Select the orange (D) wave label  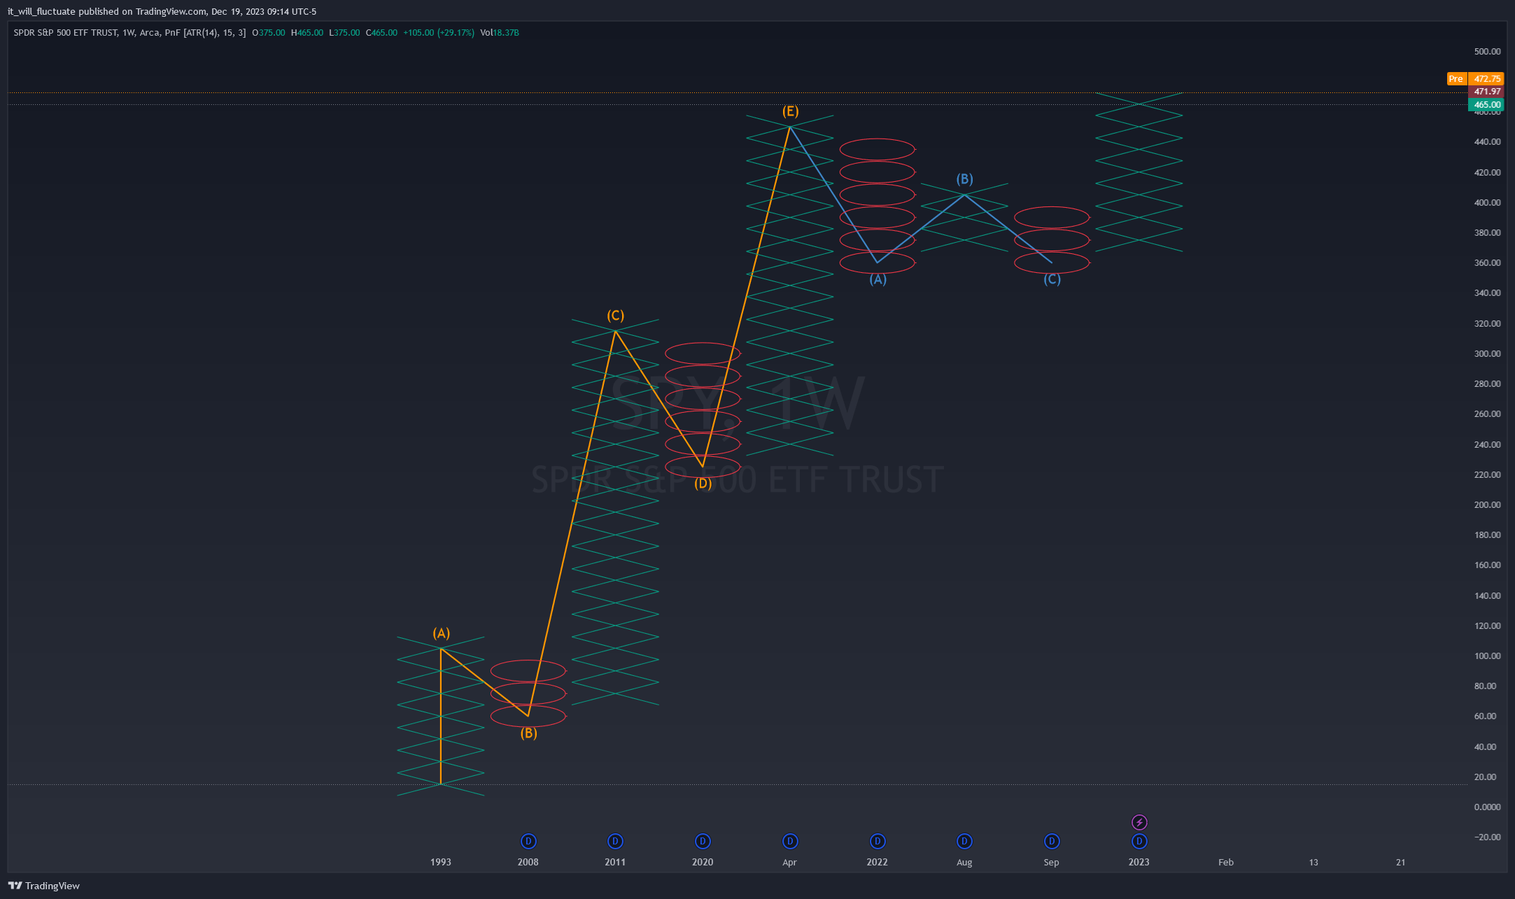[703, 483]
